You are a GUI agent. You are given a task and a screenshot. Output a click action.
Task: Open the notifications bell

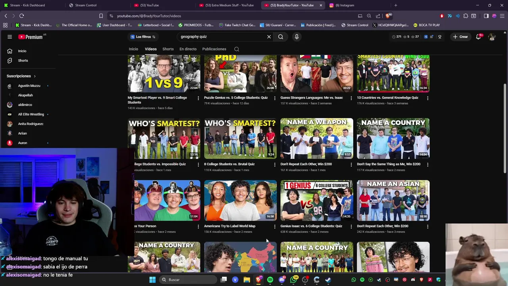(x=479, y=37)
